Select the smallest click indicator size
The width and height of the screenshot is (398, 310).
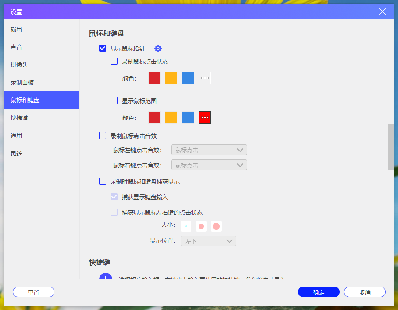click(x=186, y=226)
